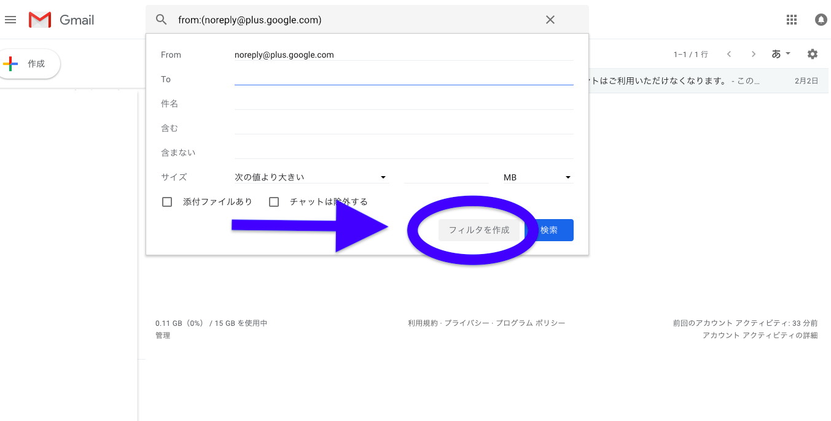
Task: Open the MB unit dropdown
Action: point(537,177)
